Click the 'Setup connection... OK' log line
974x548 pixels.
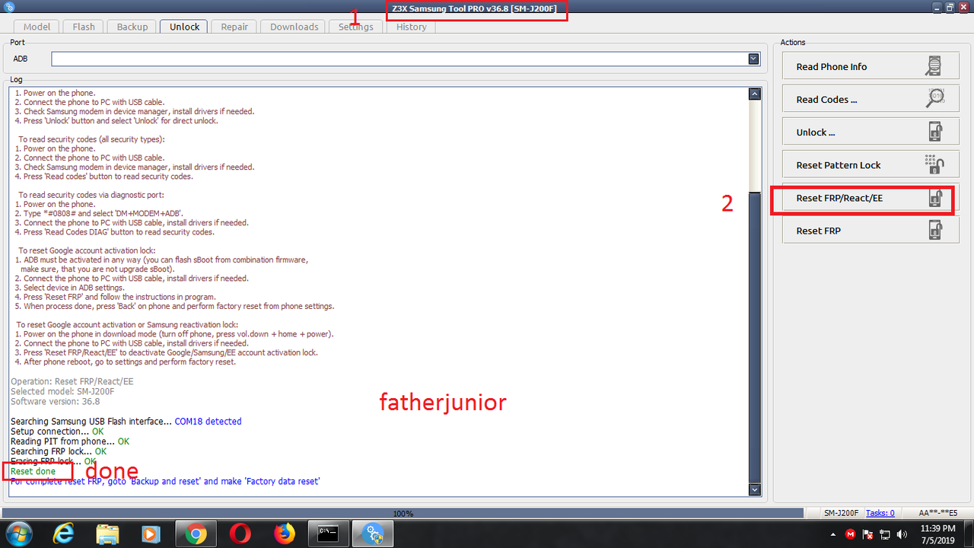tap(57, 432)
